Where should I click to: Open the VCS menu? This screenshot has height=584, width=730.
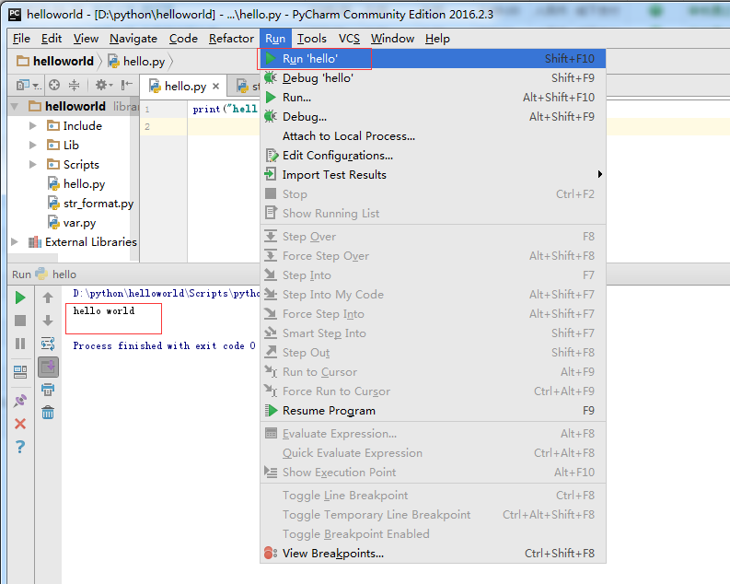pos(349,38)
